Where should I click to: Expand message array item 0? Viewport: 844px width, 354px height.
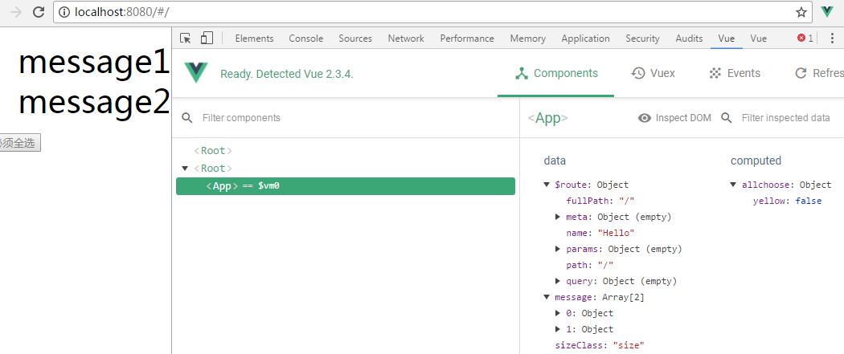pos(558,313)
